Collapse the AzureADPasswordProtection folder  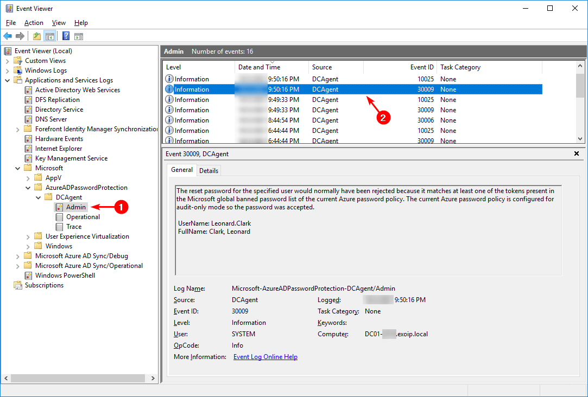tap(28, 188)
